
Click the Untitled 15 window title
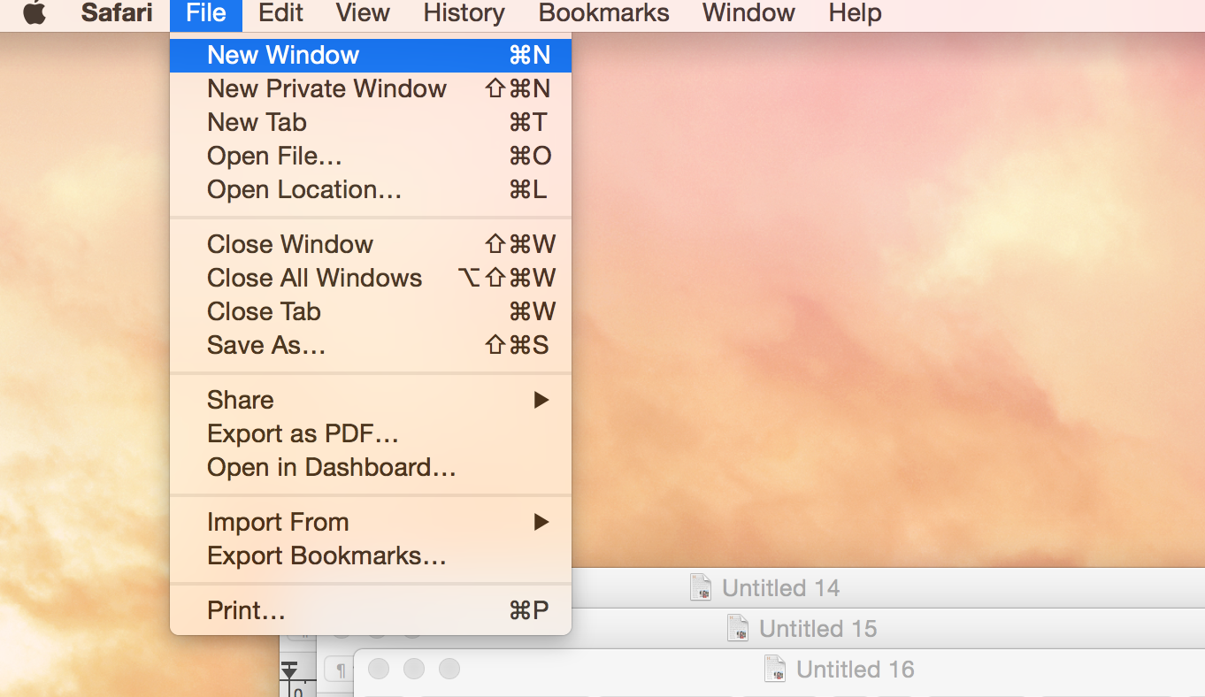tap(817, 629)
